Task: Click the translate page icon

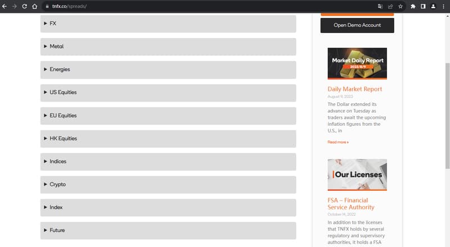Action: (x=380, y=6)
